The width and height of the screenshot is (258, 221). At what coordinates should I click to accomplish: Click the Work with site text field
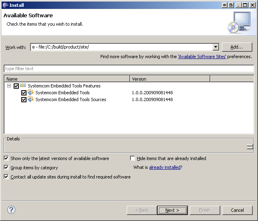pos(122,47)
